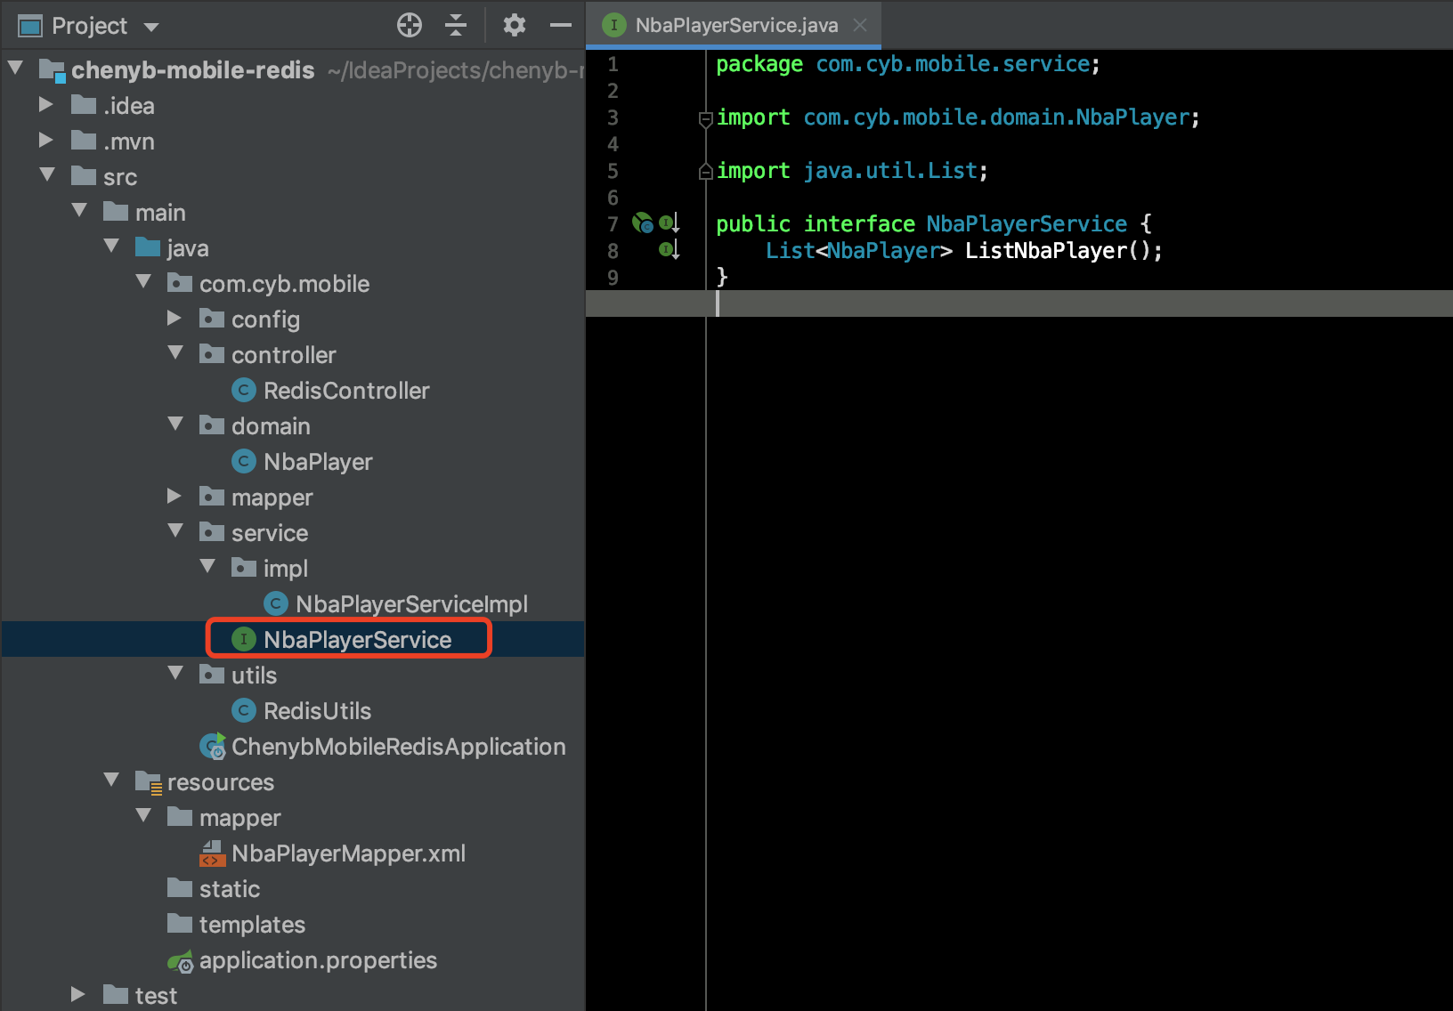
Task: Click the NbaPlayer class icon
Action: (244, 461)
